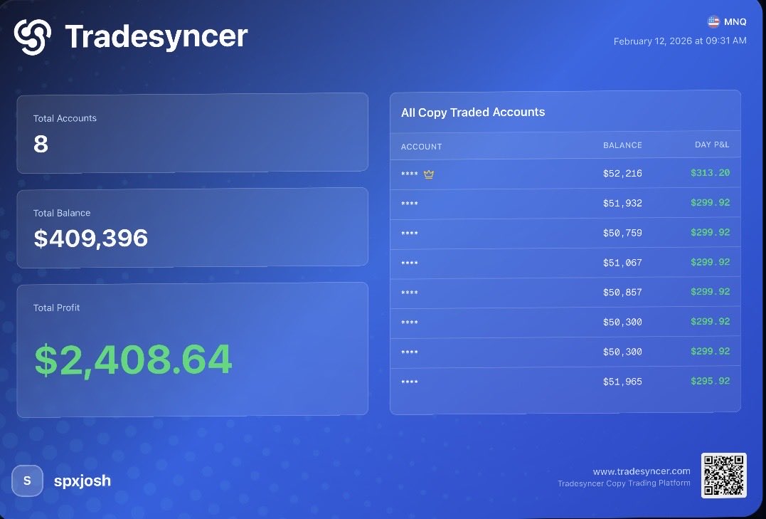Click the gold crown icon on the leader account
The image size is (766, 519).
(428, 174)
